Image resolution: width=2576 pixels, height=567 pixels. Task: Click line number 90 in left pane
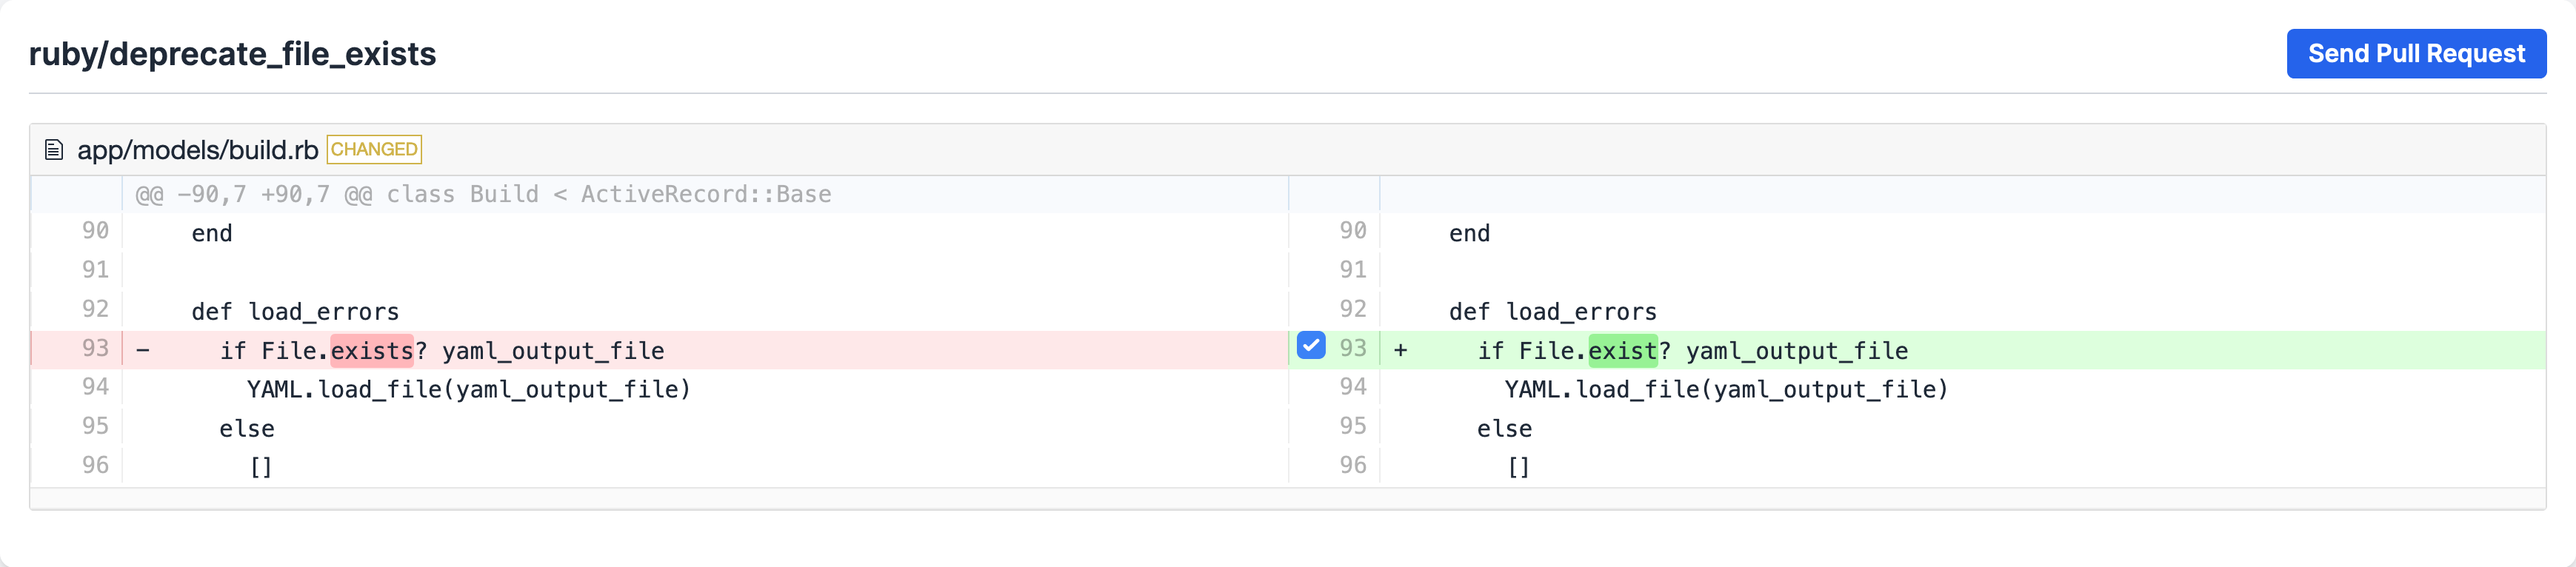95,231
